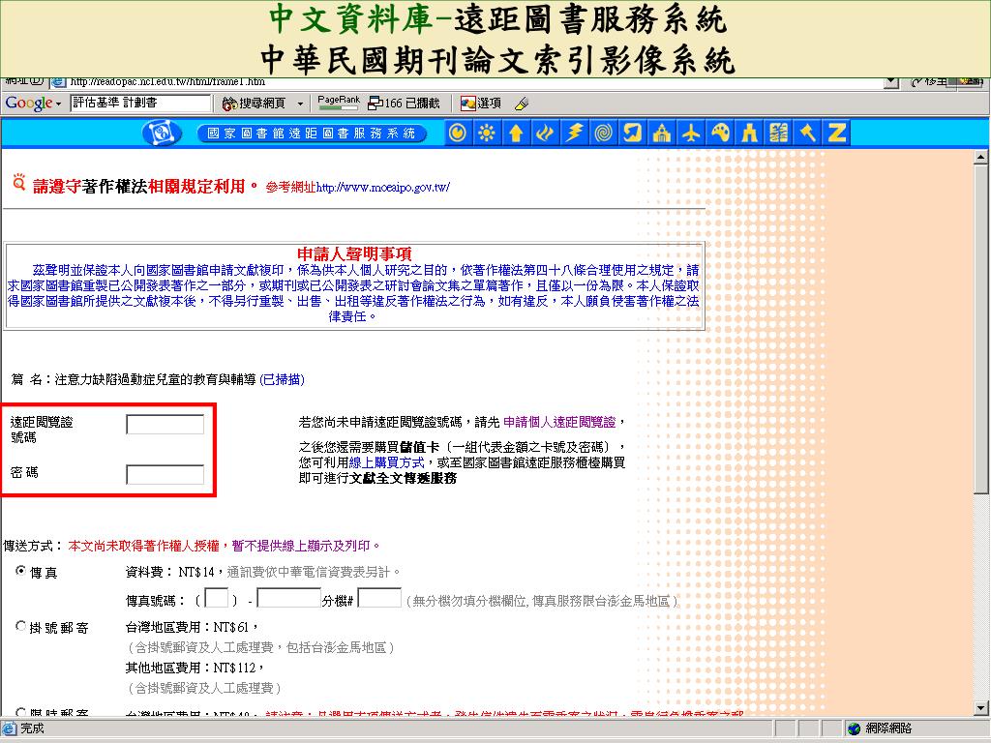Click the fax number input field

coord(288,598)
